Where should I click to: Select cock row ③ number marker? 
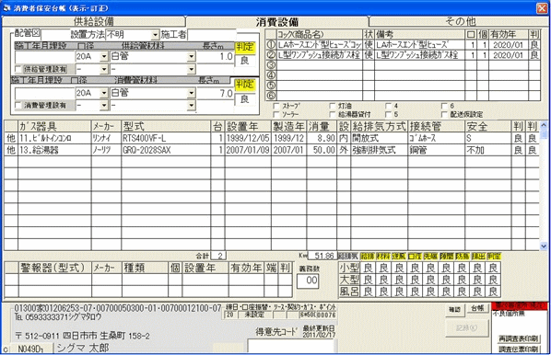pos(271,65)
